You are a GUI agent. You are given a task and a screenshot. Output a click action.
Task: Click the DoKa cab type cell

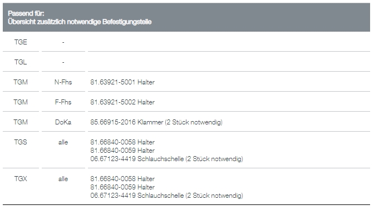click(x=63, y=122)
